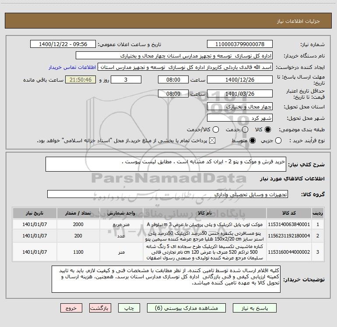The width and height of the screenshot is (337, 327).
Task: Click the موکت لوپ پایل item name
Action: point(205,224)
